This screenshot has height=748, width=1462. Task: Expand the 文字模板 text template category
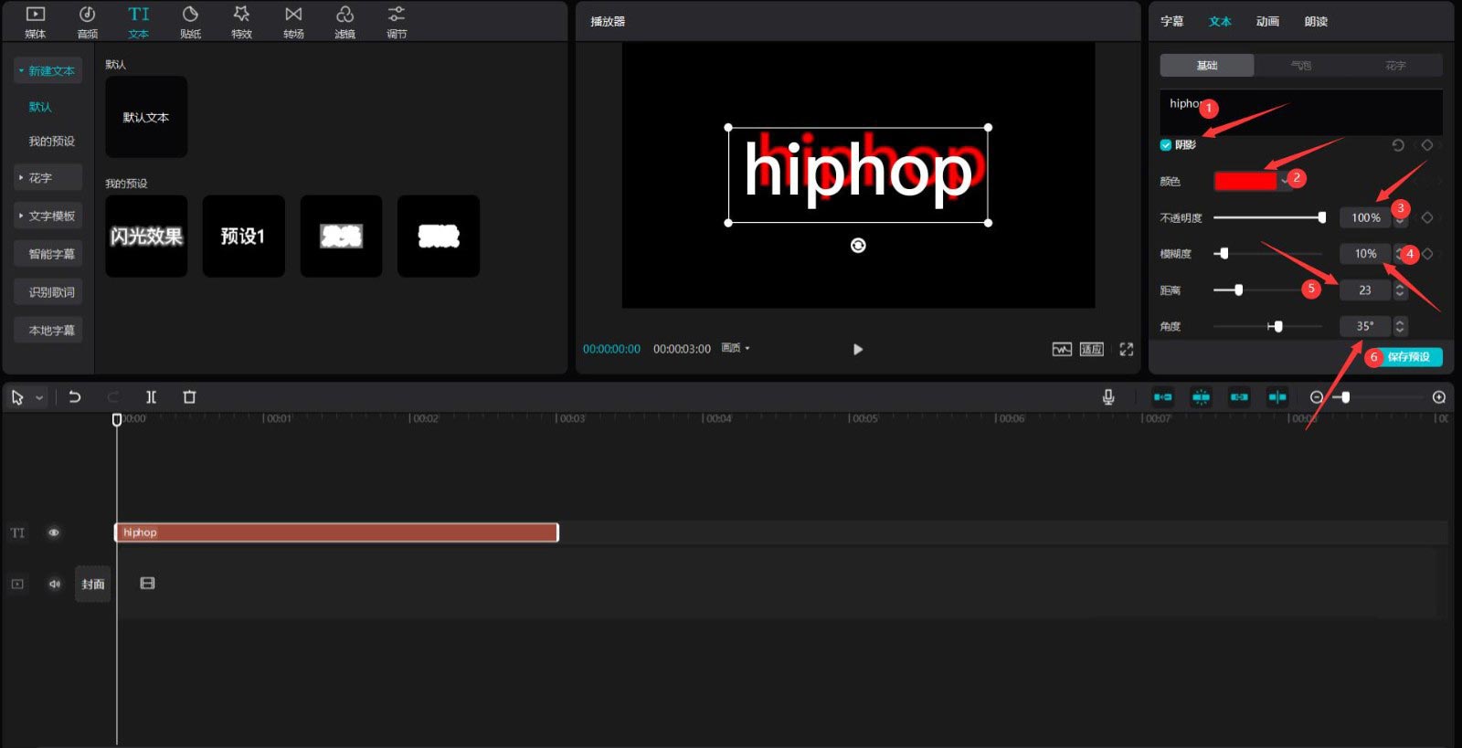[x=48, y=216]
